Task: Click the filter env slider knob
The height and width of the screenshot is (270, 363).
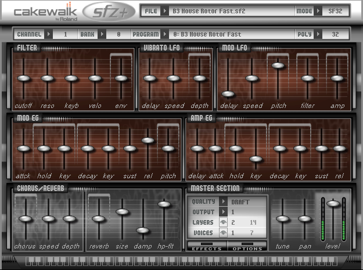Action: tap(121, 78)
